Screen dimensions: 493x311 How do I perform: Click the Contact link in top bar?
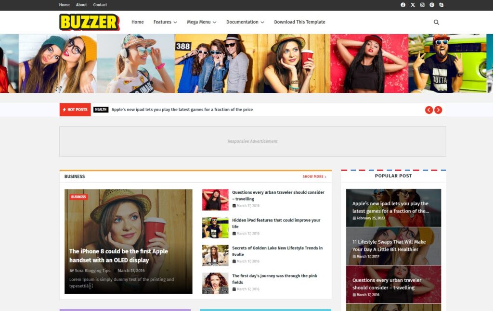pyautogui.click(x=100, y=5)
